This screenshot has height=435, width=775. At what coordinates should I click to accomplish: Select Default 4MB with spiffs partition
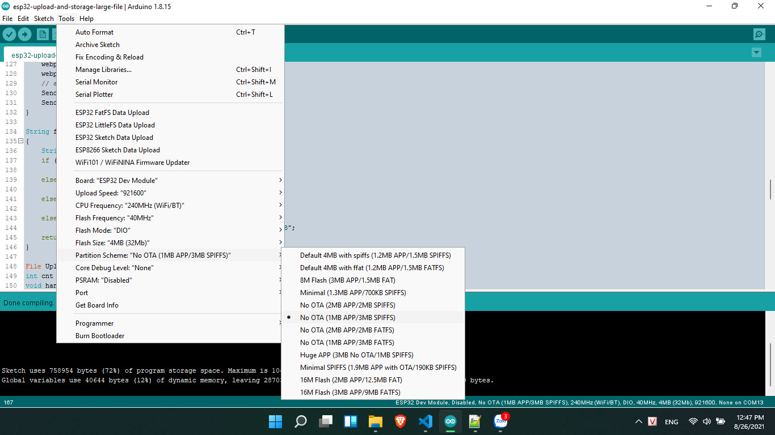(x=373, y=255)
